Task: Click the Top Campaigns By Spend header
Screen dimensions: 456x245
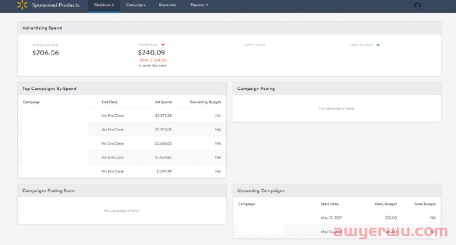Action: point(122,88)
